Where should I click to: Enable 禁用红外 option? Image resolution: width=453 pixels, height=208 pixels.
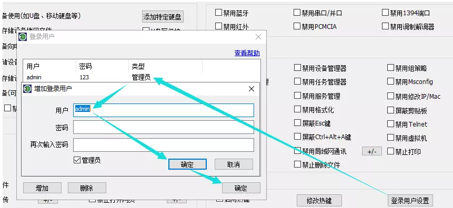pyautogui.click(x=218, y=27)
